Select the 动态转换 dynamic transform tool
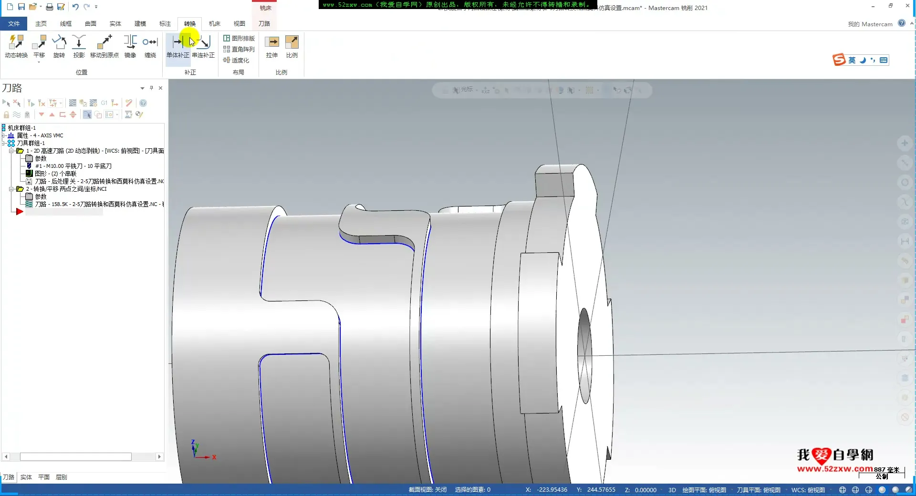This screenshot has width=916, height=496. (16, 46)
